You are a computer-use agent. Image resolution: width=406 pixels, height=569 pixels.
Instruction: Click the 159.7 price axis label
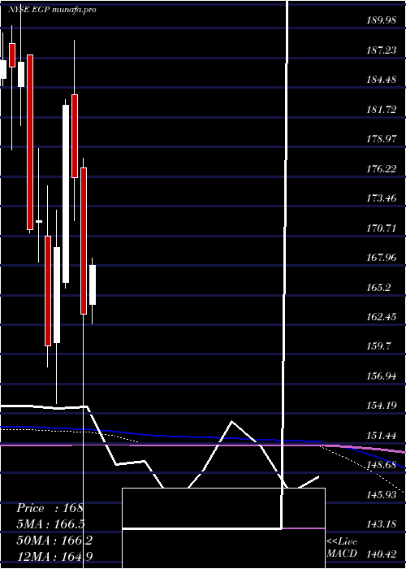pos(379,346)
